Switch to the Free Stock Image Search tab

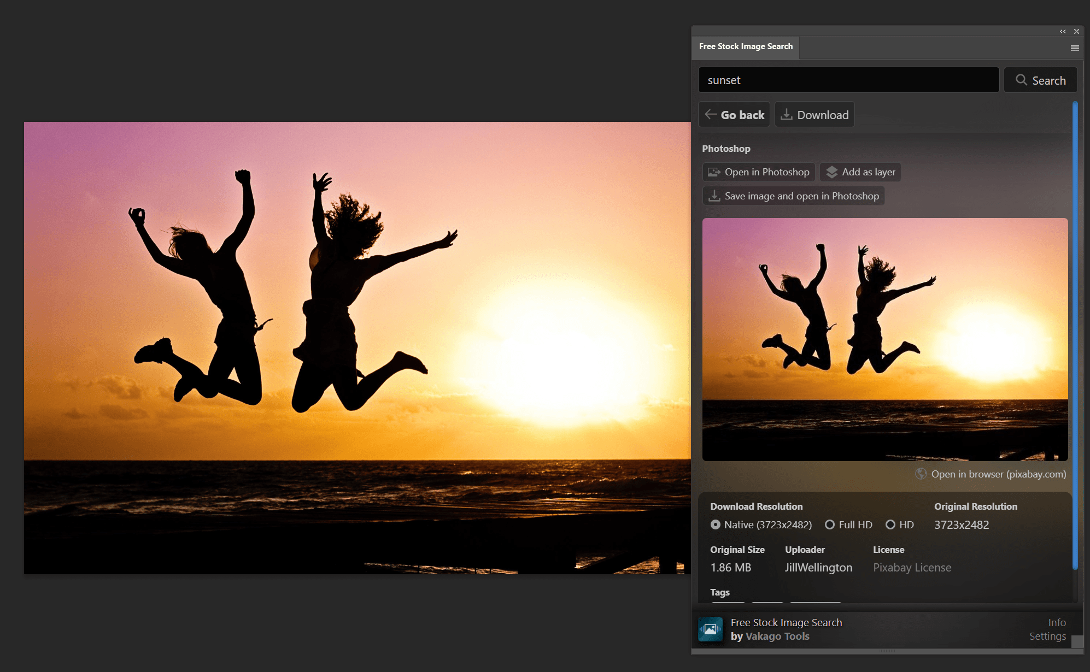(745, 46)
